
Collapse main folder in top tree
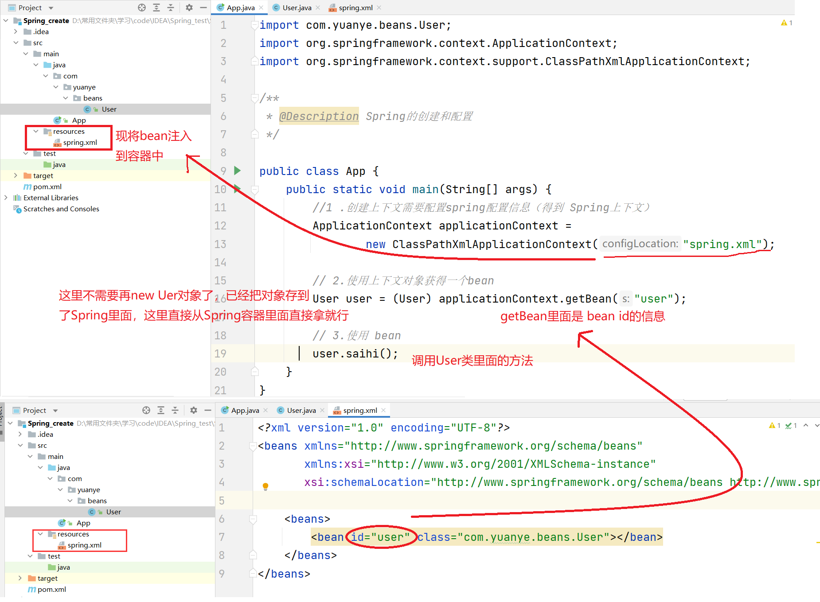point(26,54)
